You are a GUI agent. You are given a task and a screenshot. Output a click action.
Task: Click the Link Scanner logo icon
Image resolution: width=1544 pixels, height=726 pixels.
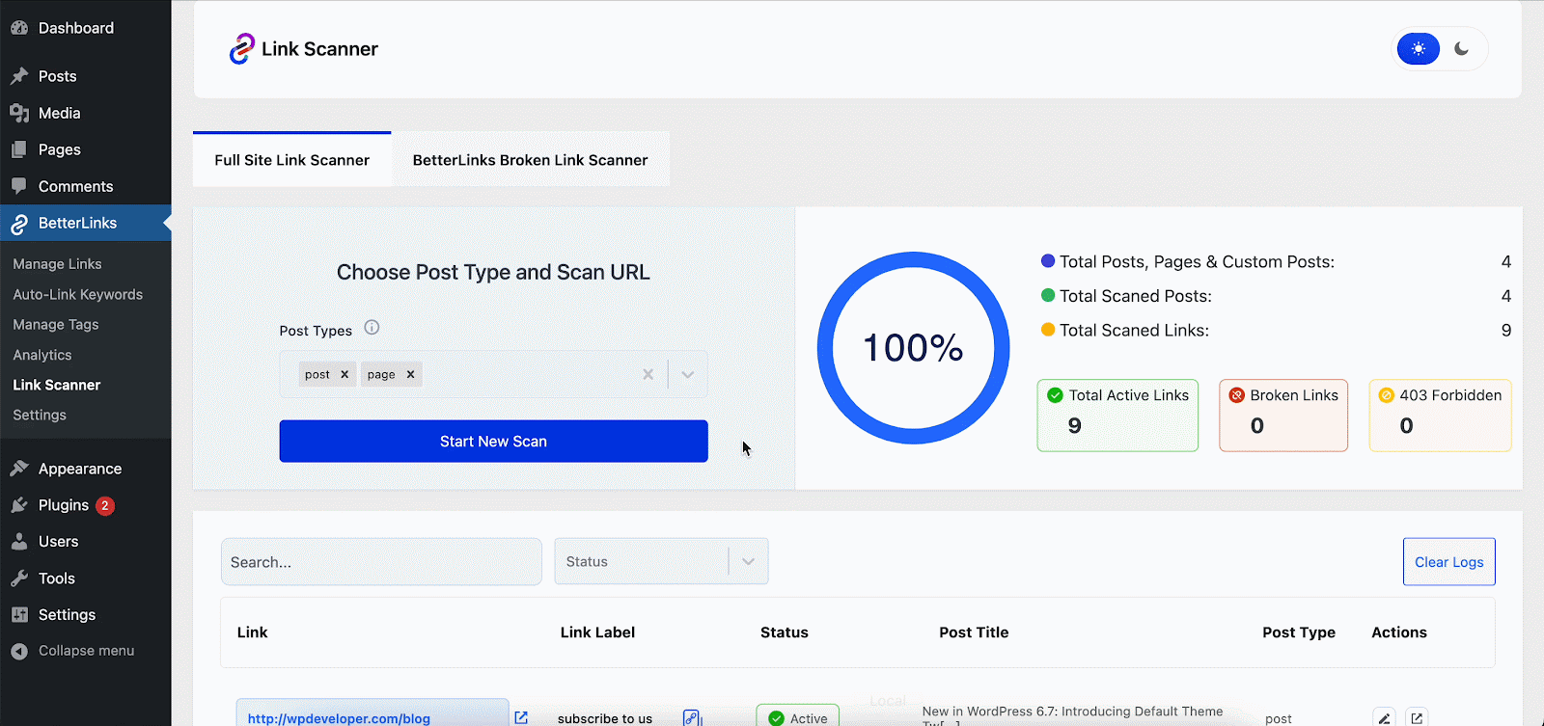coord(241,49)
